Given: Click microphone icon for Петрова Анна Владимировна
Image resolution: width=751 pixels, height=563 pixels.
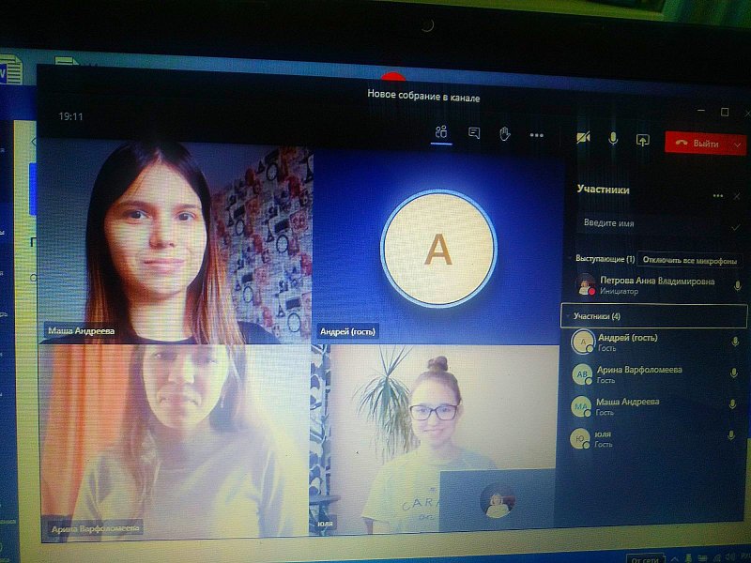Looking at the screenshot, I should [x=737, y=286].
